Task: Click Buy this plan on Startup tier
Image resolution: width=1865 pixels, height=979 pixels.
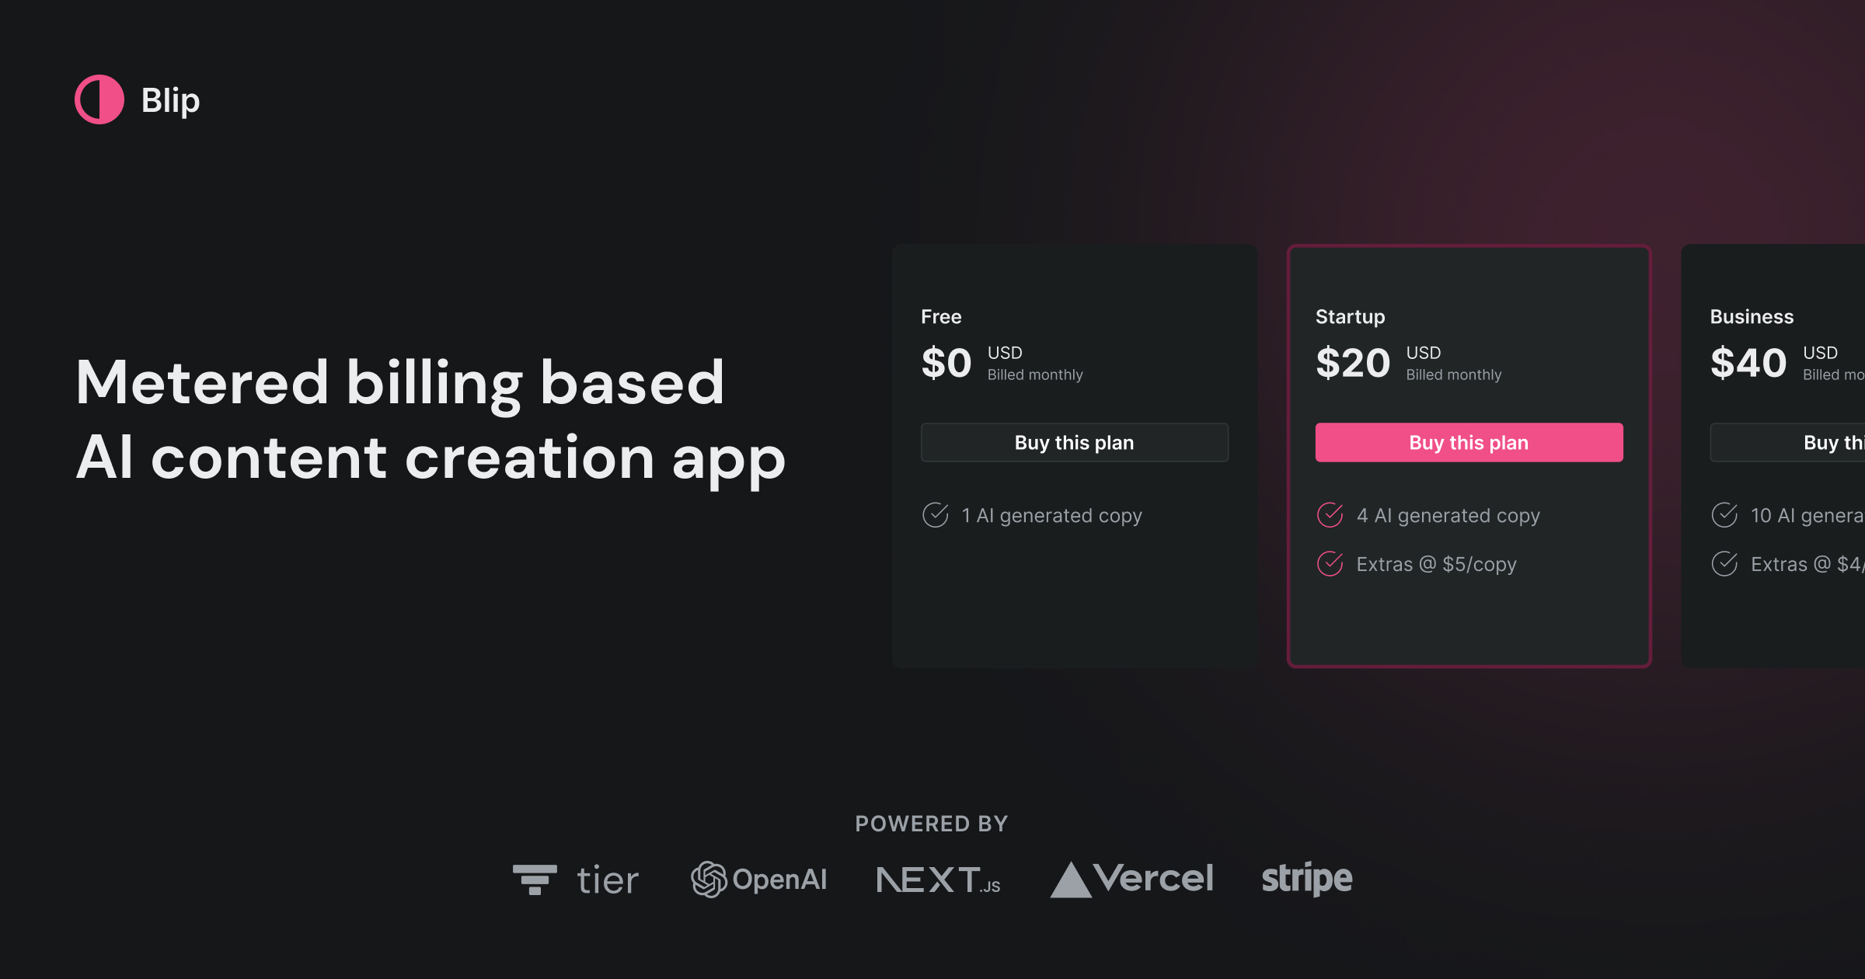Action: (1469, 441)
